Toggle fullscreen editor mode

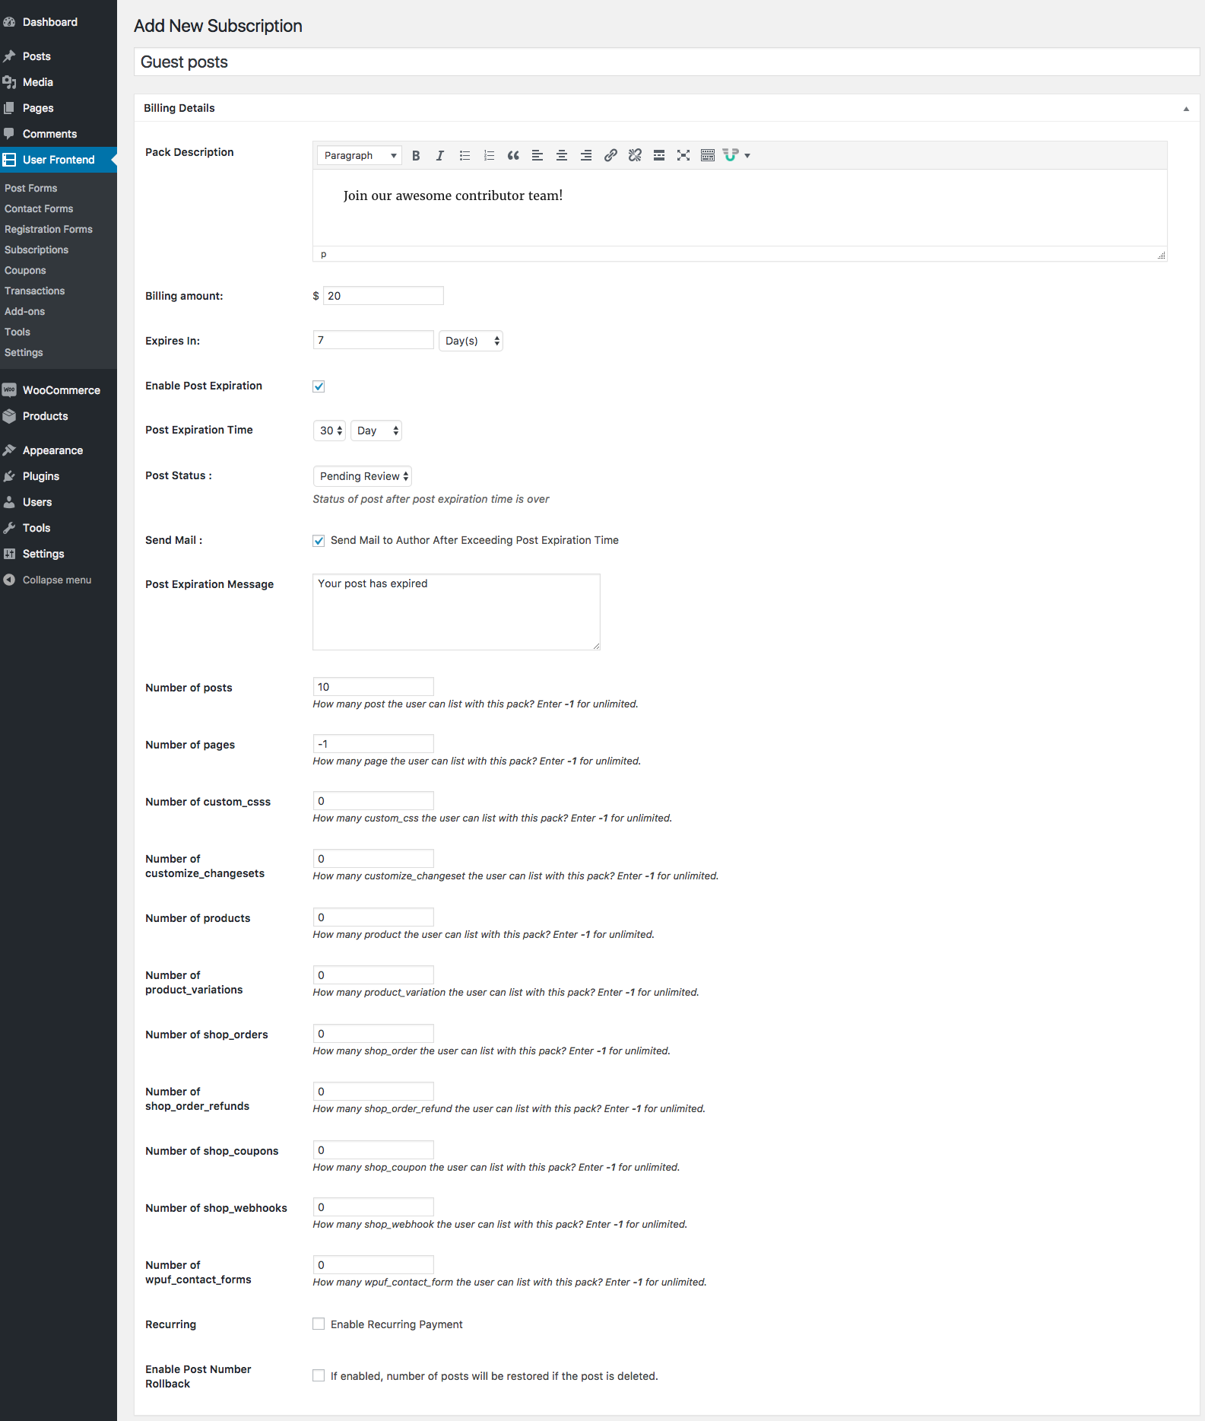click(x=683, y=155)
